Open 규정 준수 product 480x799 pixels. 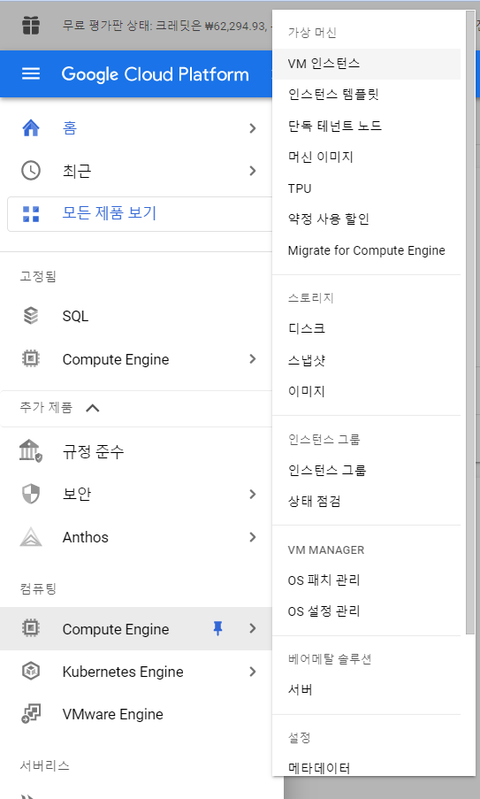(x=136, y=451)
